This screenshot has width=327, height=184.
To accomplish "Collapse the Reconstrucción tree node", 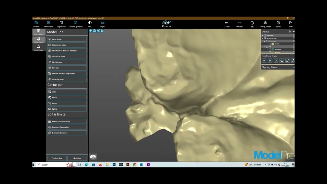I will (x=262, y=38).
